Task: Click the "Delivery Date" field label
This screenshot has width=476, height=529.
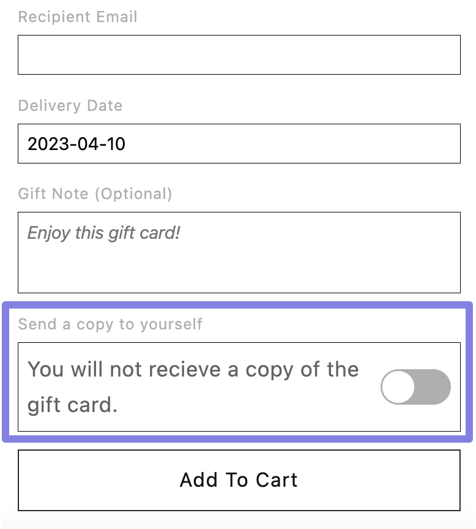Action: (x=70, y=105)
